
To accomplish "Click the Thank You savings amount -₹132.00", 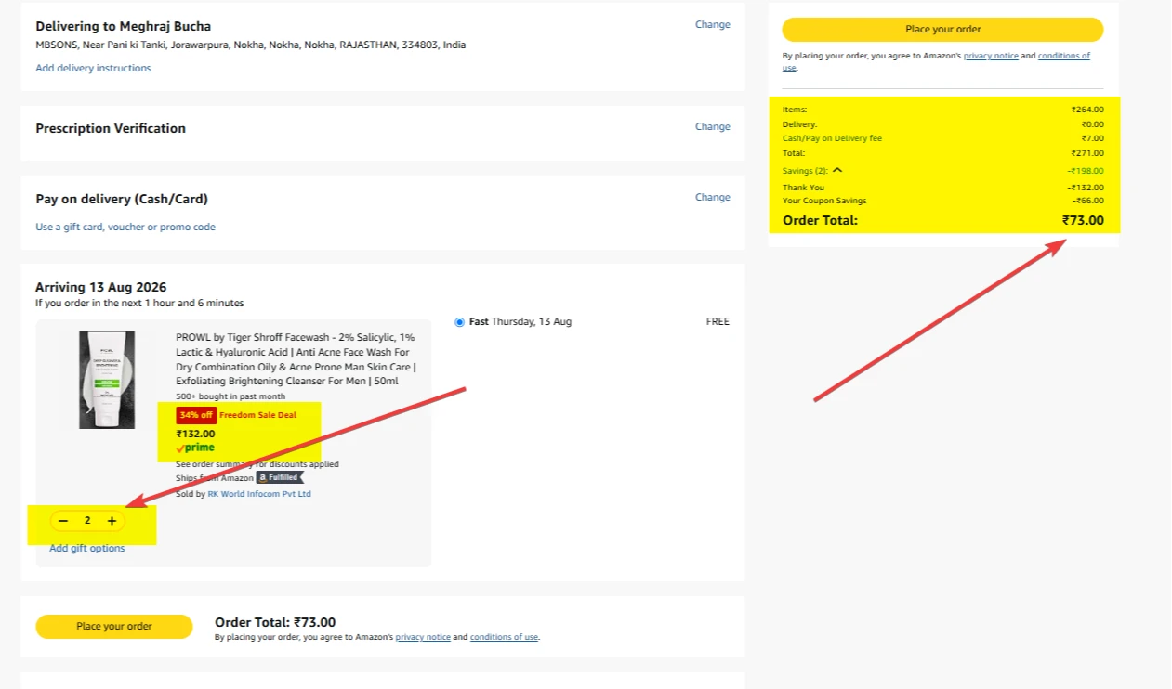I will pyautogui.click(x=1086, y=188).
